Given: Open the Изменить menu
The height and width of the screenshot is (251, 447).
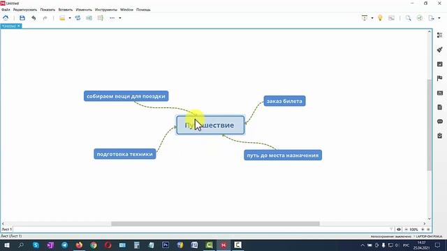Looking at the screenshot, I should 84,10.
